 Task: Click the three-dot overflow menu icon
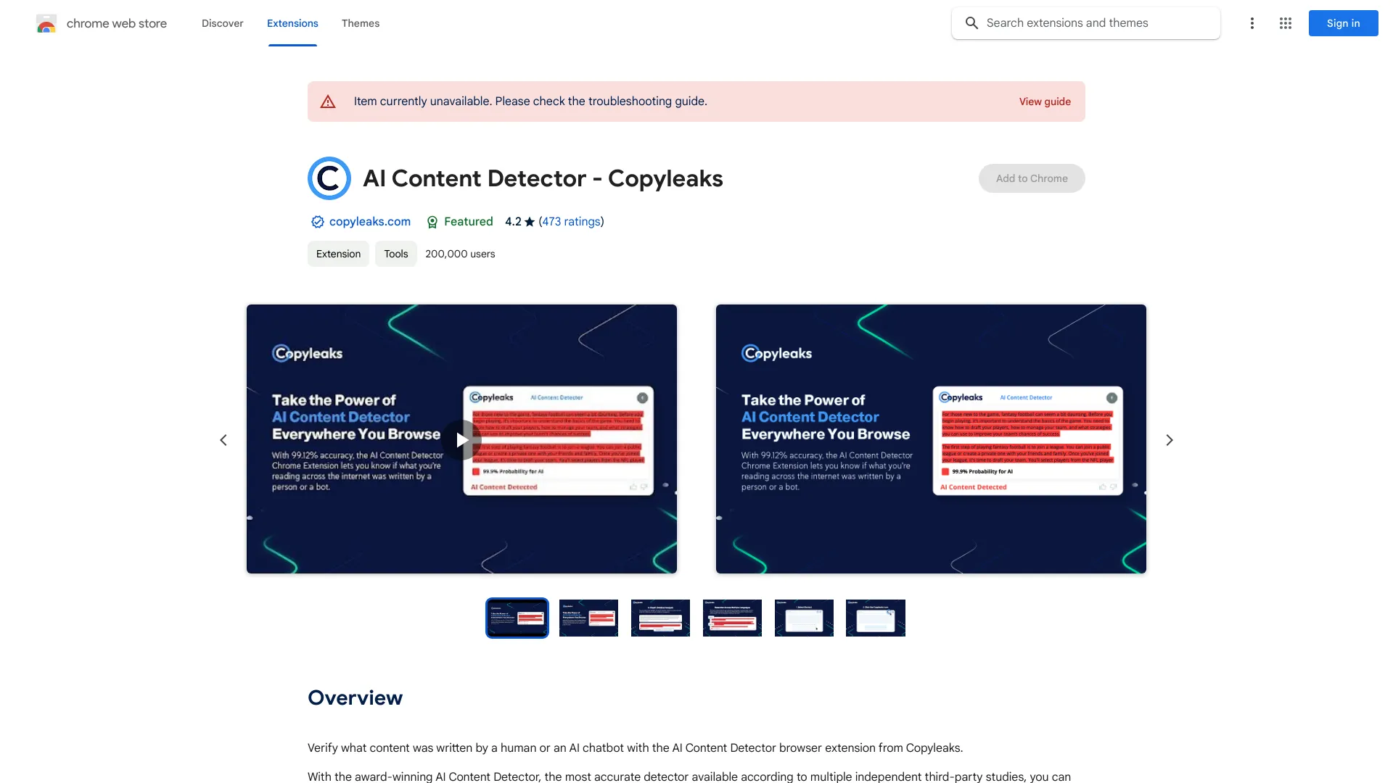point(1252,23)
